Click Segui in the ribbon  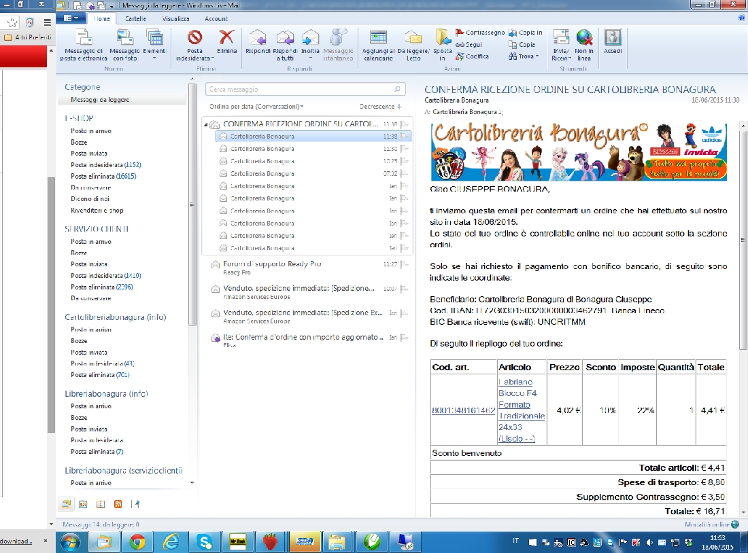click(469, 44)
